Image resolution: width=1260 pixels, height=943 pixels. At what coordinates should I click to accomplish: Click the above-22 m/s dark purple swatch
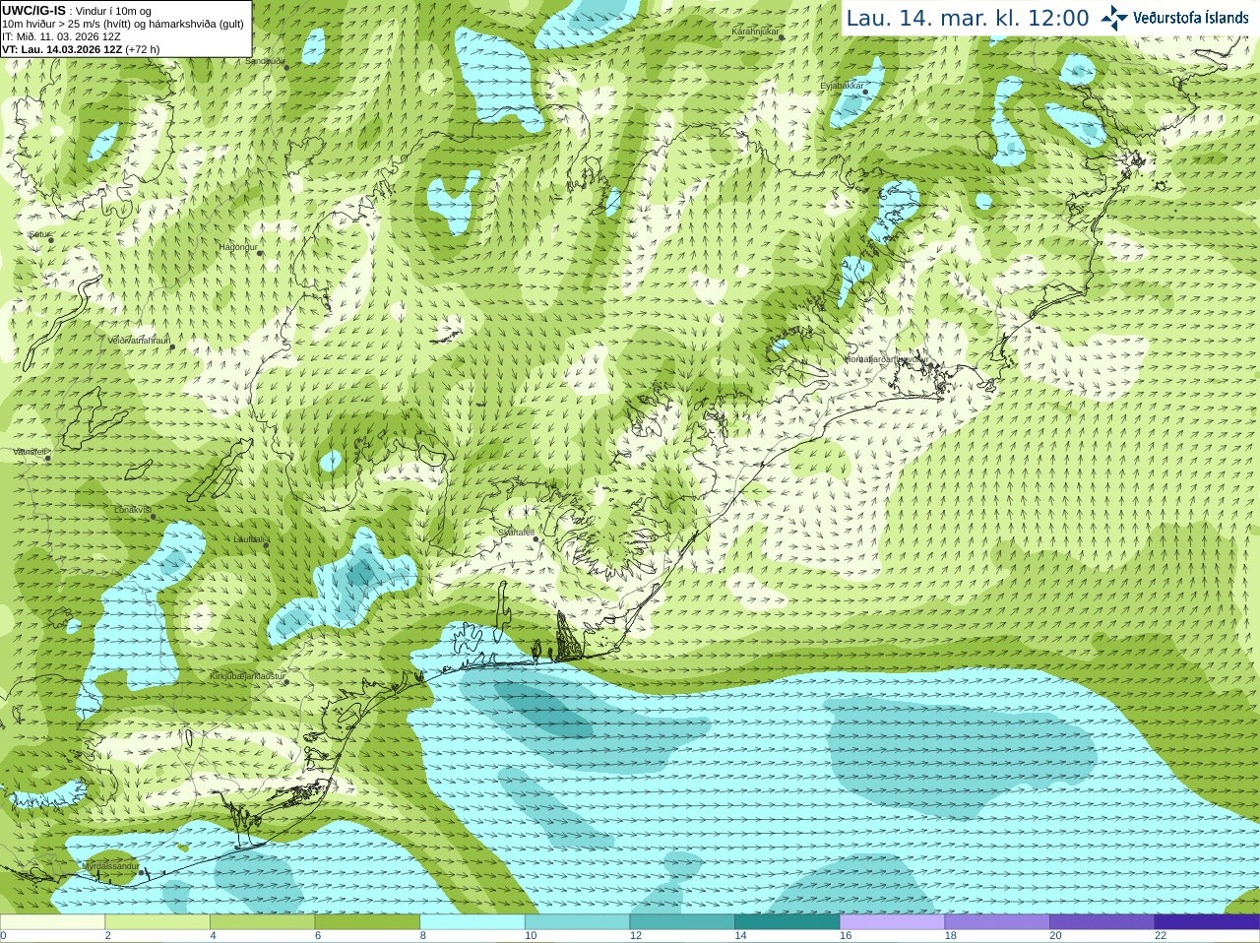[x=1207, y=922]
